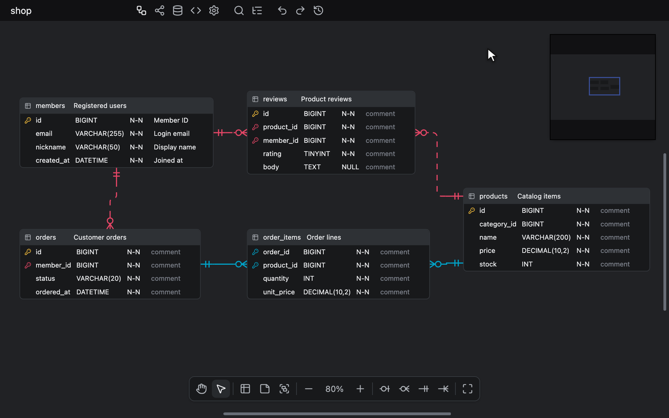This screenshot has height=418, width=669.
Task: Select the reviews table name
Action: point(275,99)
